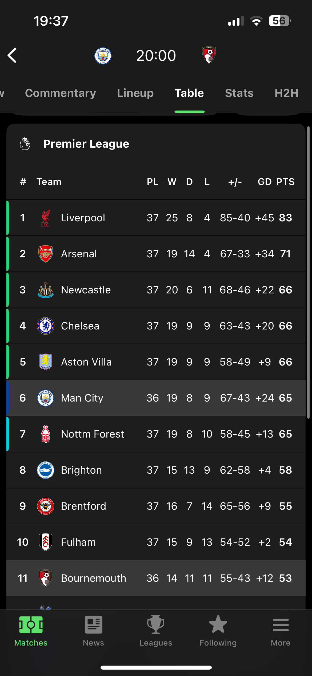Image resolution: width=312 pixels, height=676 pixels.
Task: Open Arsenal team row
Action: point(156,254)
